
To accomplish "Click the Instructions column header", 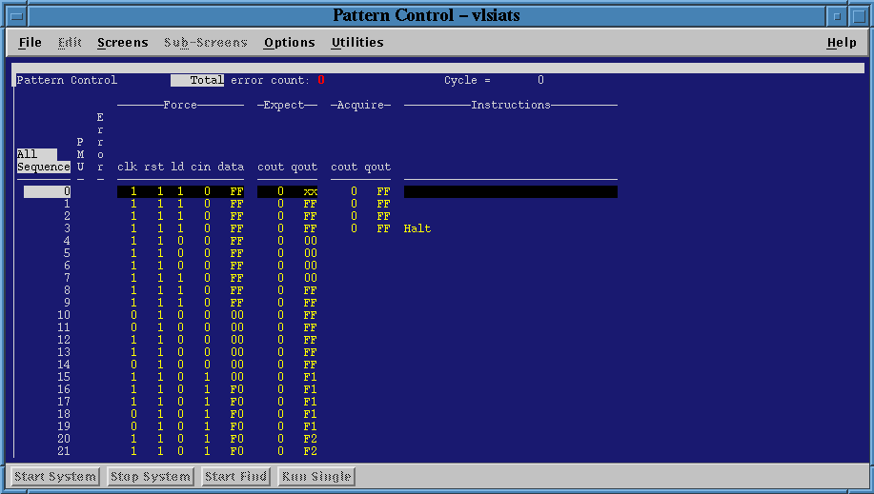I will [511, 105].
